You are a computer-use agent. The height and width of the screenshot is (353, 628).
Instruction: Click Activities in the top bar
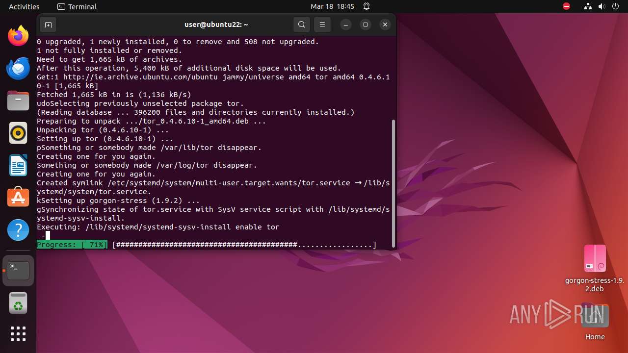[24, 6]
